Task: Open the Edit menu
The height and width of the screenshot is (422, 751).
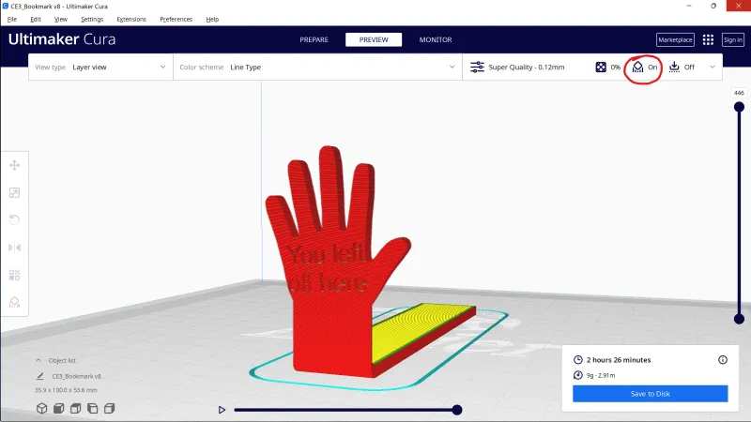Action: 36,19
